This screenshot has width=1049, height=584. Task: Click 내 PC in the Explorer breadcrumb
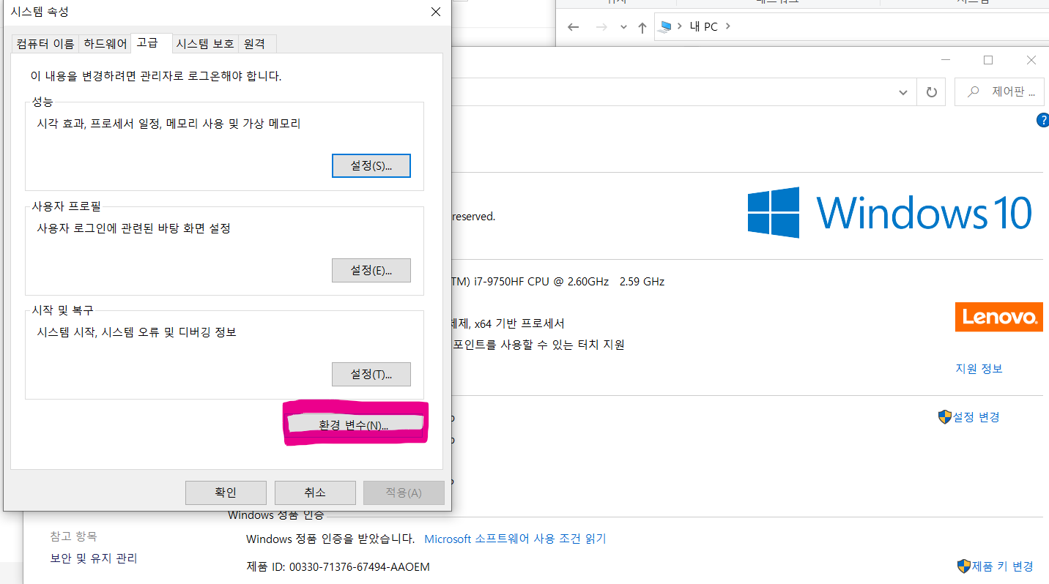704,27
